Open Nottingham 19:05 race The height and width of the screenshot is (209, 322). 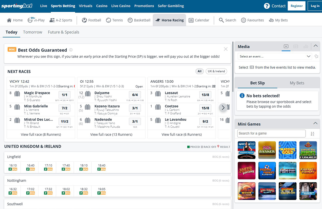point(102,191)
